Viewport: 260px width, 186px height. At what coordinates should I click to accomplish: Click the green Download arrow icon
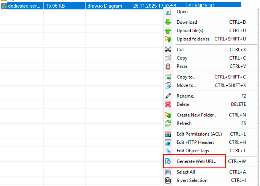point(168,22)
